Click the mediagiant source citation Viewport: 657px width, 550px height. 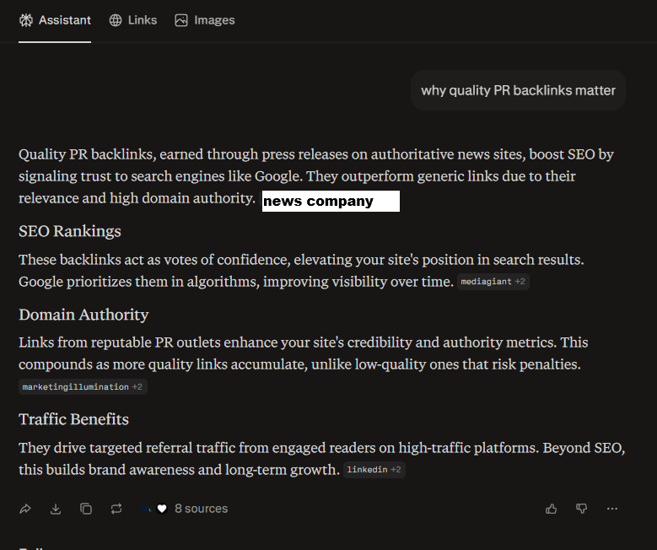click(486, 282)
